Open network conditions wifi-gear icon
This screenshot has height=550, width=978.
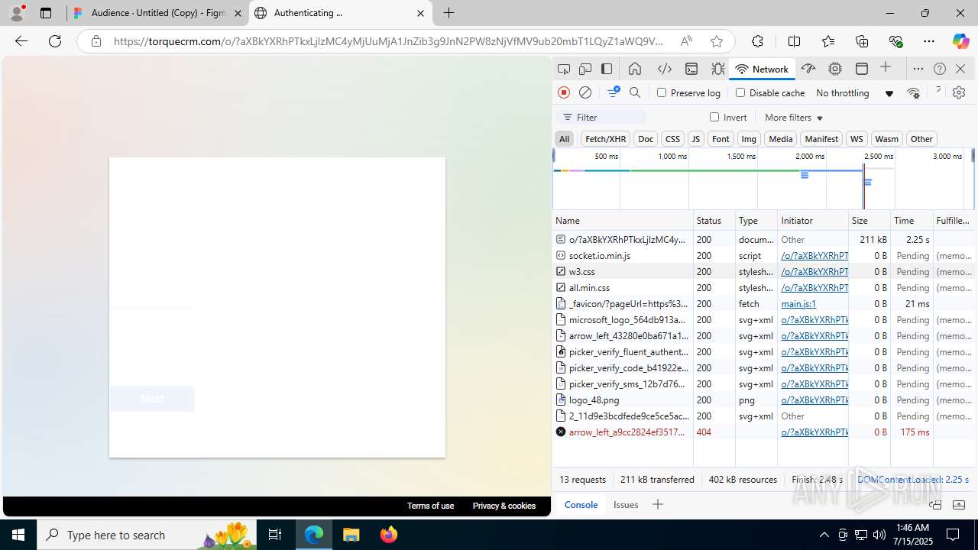click(x=913, y=93)
